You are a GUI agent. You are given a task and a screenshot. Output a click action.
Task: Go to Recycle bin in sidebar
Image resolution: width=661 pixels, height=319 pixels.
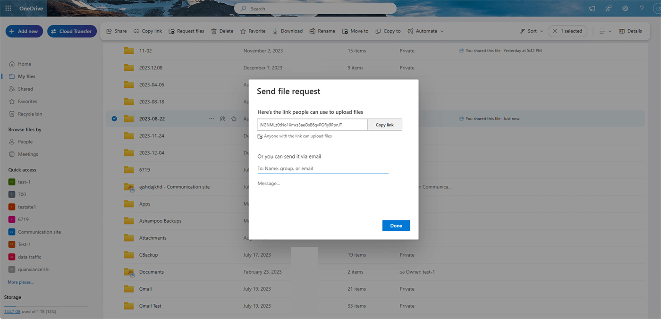pyautogui.click(x=29, y=114)
